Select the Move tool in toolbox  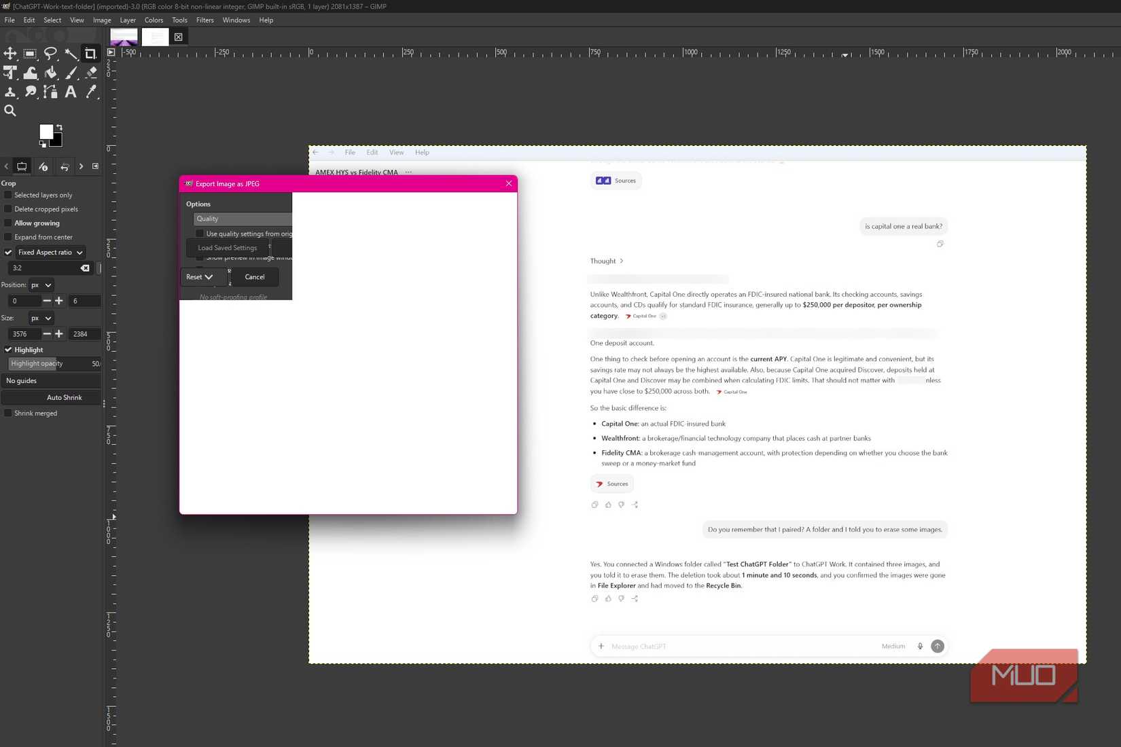click(10, 54)
